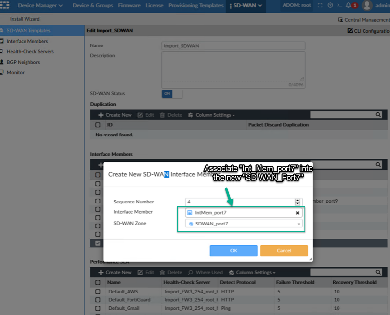Click Create New in Performance SLA toolbar
The width and height of the screenshot is (390, 315).
pyautogui.click(x=115, y=272)
